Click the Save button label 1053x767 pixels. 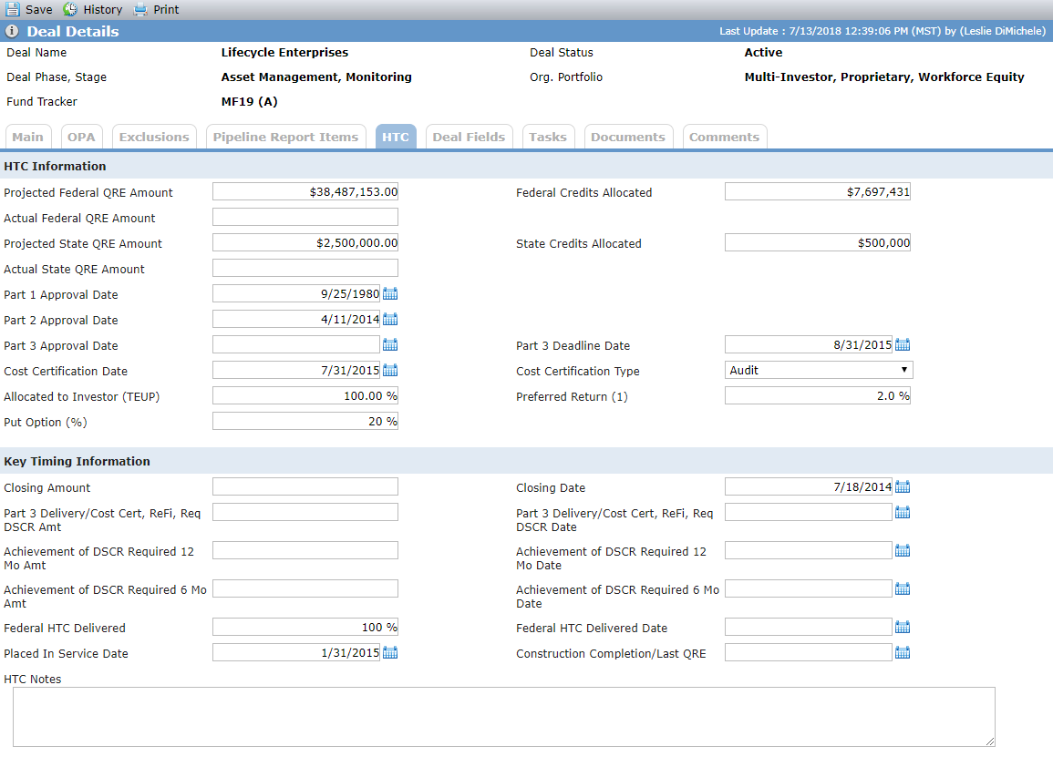coord(39,10)
